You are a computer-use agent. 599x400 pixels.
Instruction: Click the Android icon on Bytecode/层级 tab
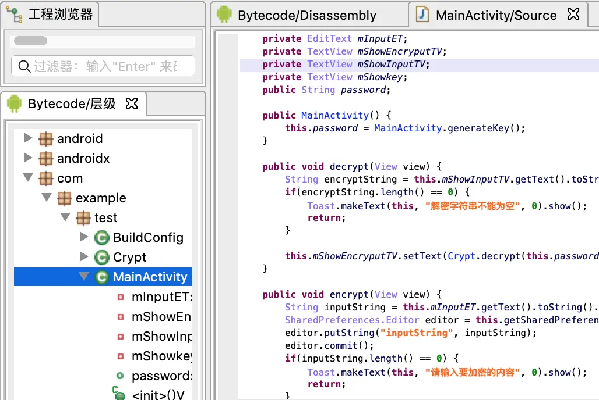(15, 103)
